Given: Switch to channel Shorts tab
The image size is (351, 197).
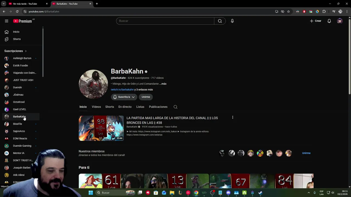Looking at the screenshot, I should tap(110, 107).
